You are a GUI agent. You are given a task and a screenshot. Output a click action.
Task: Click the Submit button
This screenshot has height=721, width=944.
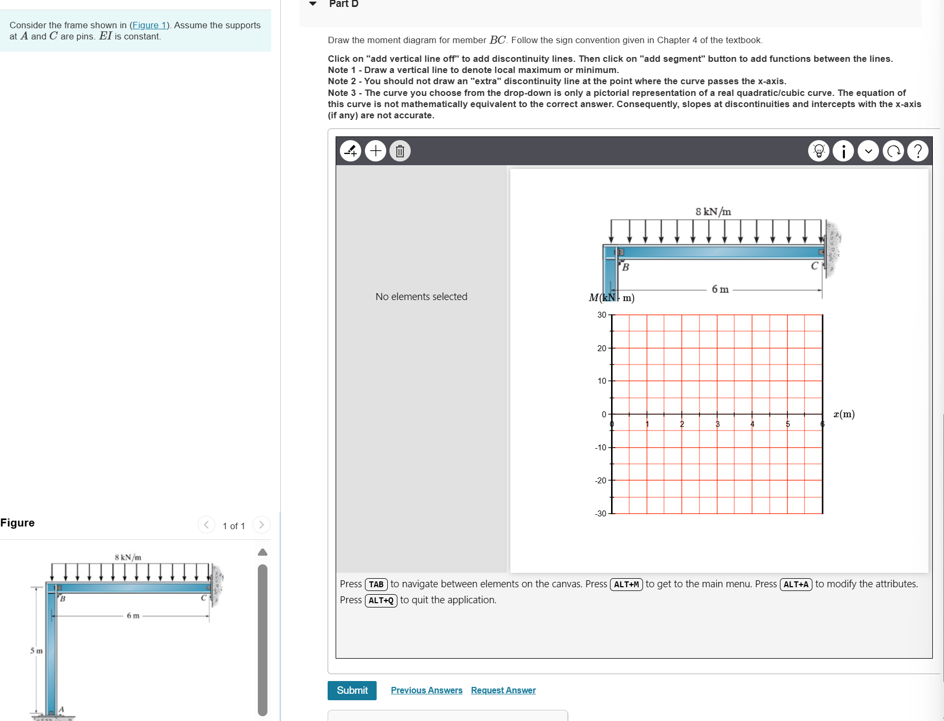[352, 690]
